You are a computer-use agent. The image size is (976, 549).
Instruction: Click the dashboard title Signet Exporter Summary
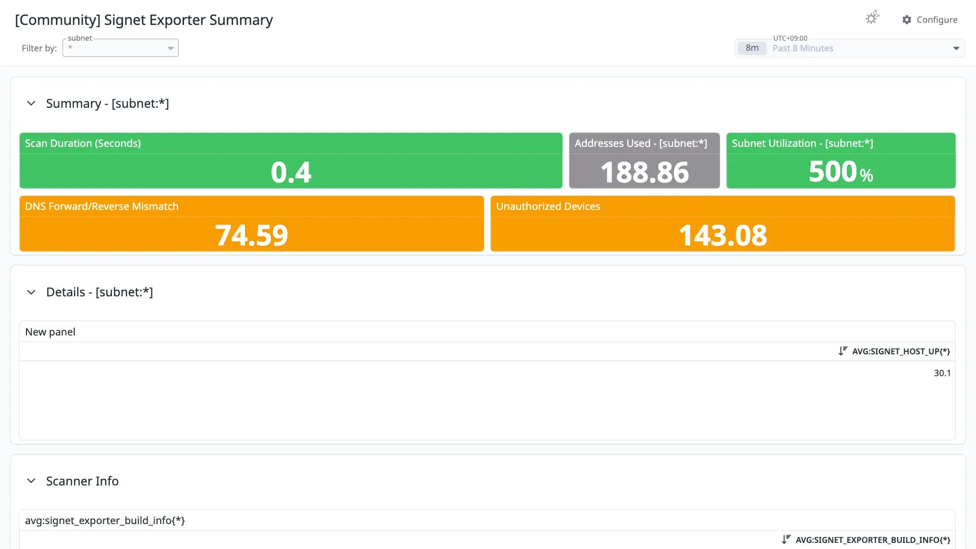144,20
